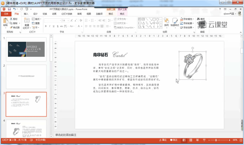Click the Redo icon in quick access toolbar
This screenshot has width=244, height=145.
tap(21, 9)
